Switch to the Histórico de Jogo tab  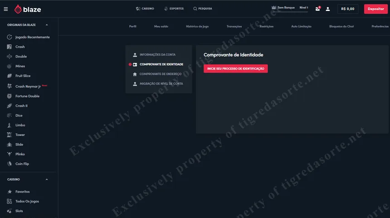pyautogui.click(x=197, y=26)
